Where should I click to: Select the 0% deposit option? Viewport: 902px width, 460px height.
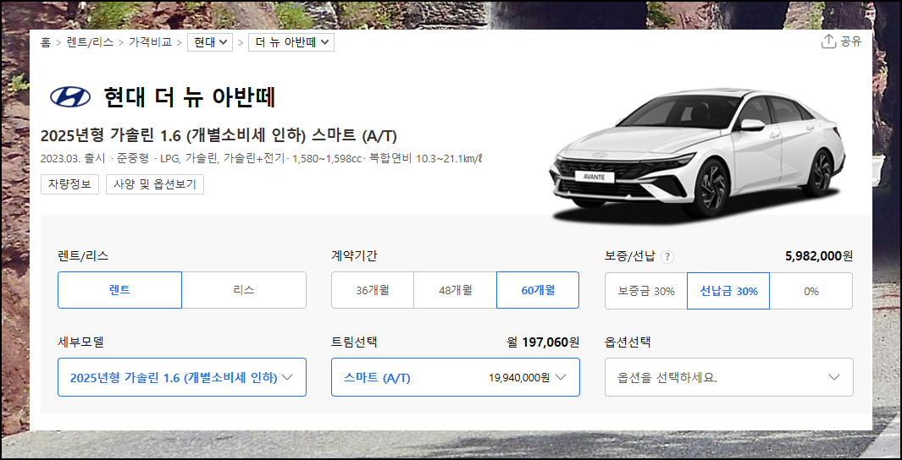click(811, 291)
